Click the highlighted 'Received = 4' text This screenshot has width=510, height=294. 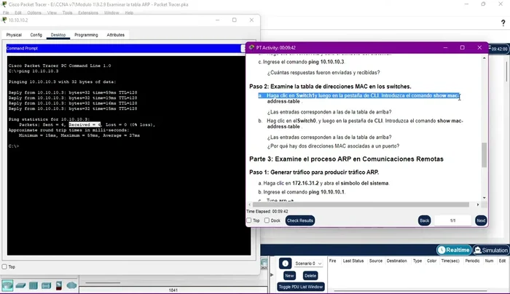[85, 124]
